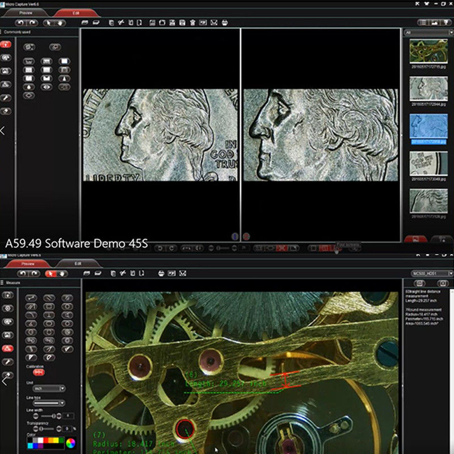Click rotate left in image bottom toolbar
454x454 pixels.
[x=159, y=248]
